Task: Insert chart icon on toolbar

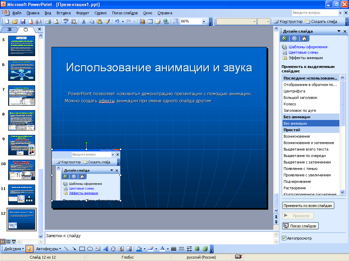Action: point(142,21)
